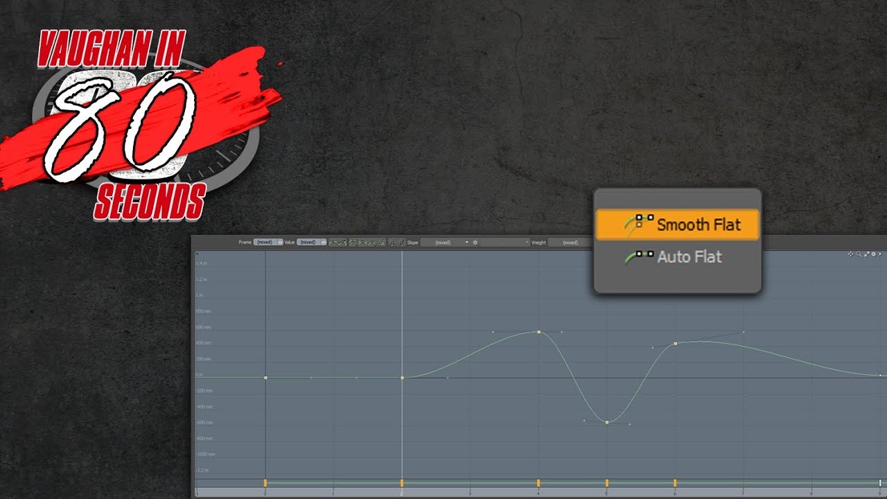Click the fourth curve tangent icon in toolbar
Image resolution: width=887 pixels, height=499 pixels.
tap(364, 243)
